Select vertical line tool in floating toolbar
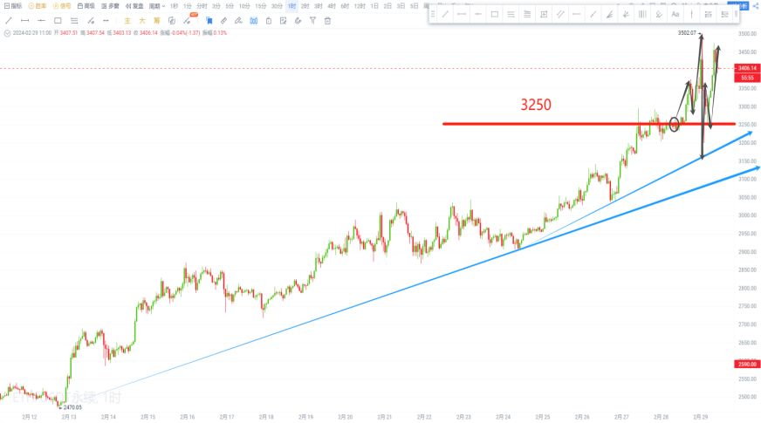 691,14
